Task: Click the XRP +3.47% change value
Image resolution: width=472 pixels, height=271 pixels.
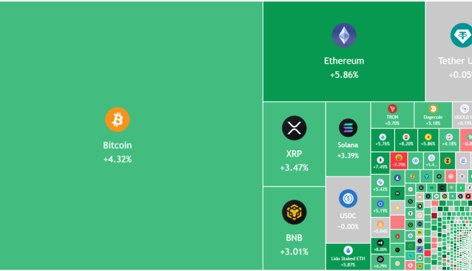Action: point(294,168)
